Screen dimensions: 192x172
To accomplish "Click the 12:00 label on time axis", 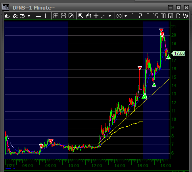I will (97, 166).
